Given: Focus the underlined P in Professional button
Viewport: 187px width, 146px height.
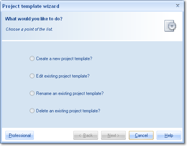Looking at the screenshot, I should [x=10, y=135].
